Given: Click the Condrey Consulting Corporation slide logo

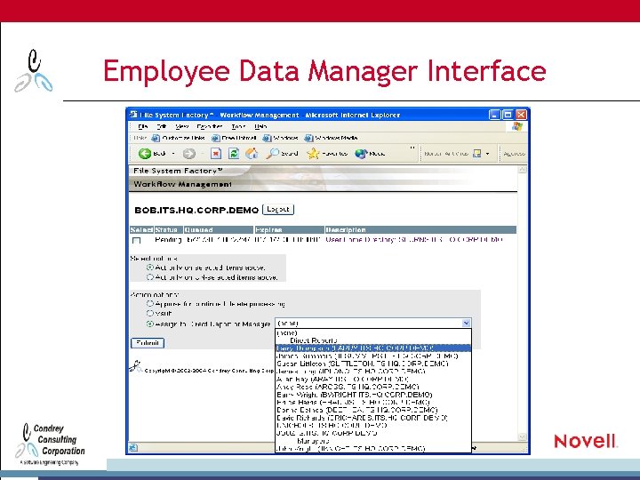Looking at the screenshot, I should 50,444.
